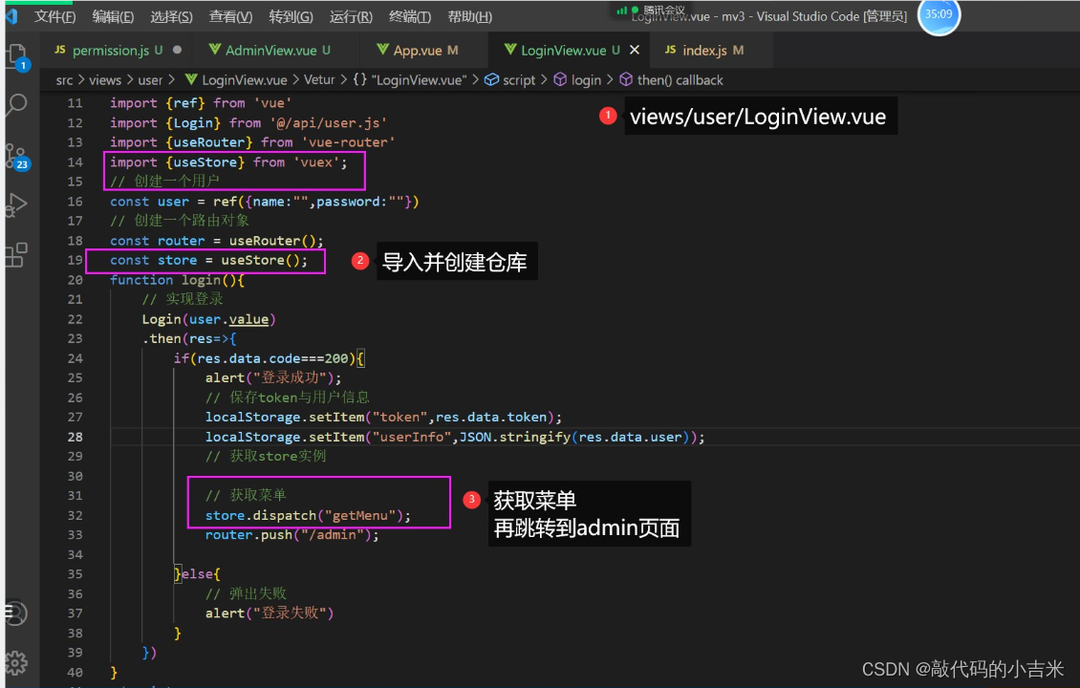Viewport: 1080px width, 688px height.
Task: Click the 35:09 meeting timer bubble
Action: [x=939, y=14]
